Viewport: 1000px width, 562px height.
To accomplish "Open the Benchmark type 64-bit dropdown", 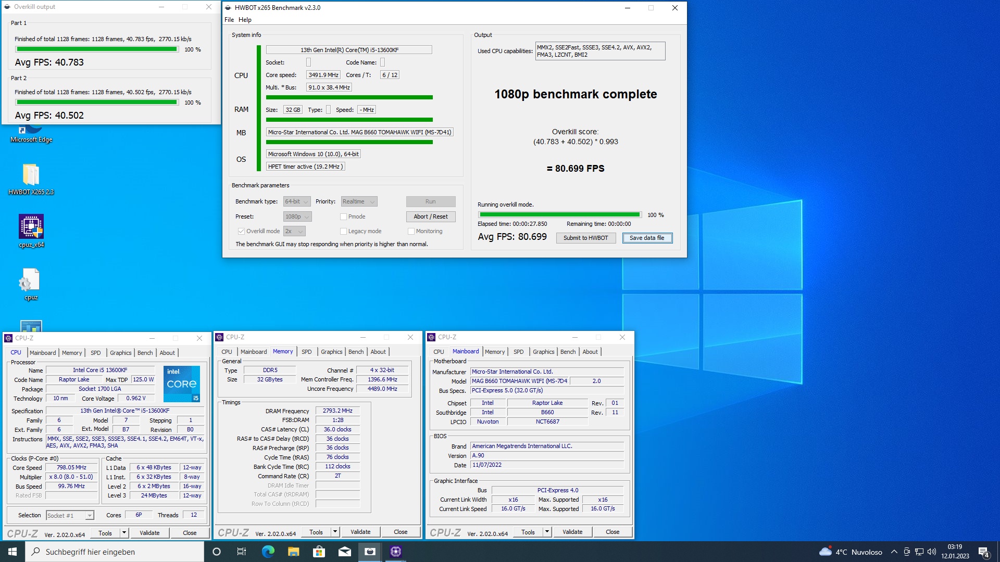I will (297, 201).
